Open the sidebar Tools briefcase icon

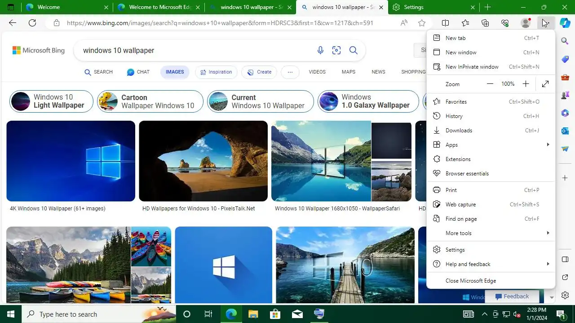565,77
